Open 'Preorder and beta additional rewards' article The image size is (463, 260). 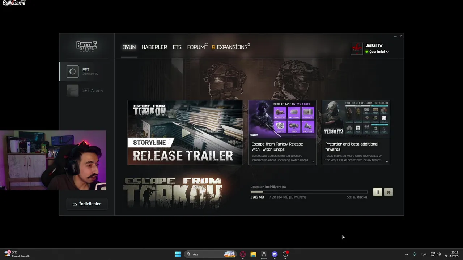click(x=352, y=147)
